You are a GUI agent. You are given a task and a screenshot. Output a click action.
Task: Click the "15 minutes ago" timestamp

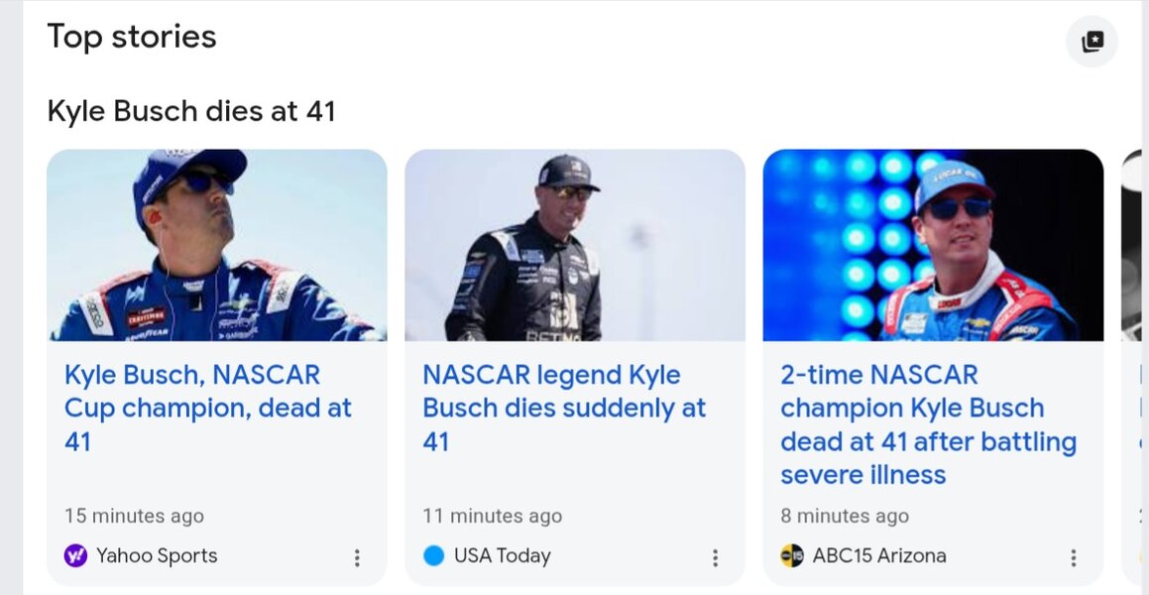(134, 516)
